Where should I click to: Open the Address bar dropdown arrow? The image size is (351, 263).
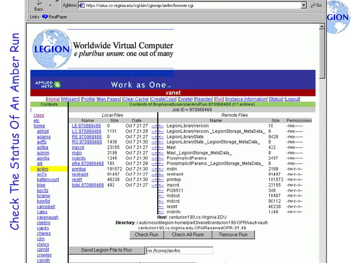[303, 5]
